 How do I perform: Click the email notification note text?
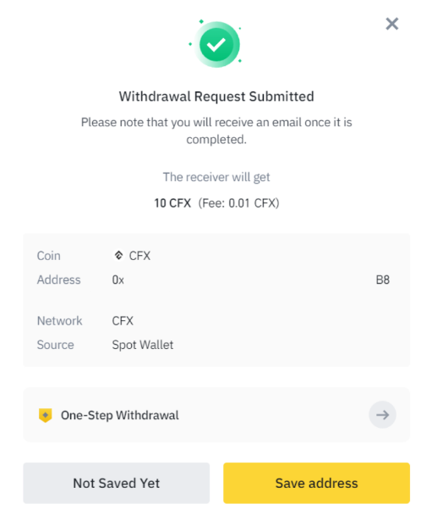[216, 130]
